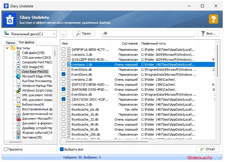
Task: Click the Windows Markup File icon
Action: pyautogui.click(x=18, y=86)
